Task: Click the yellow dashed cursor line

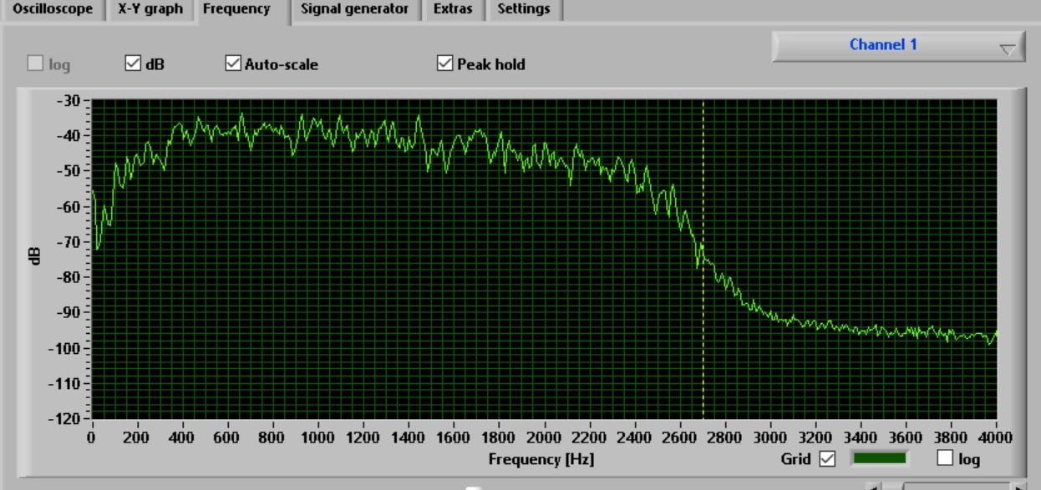Action: 703,259
